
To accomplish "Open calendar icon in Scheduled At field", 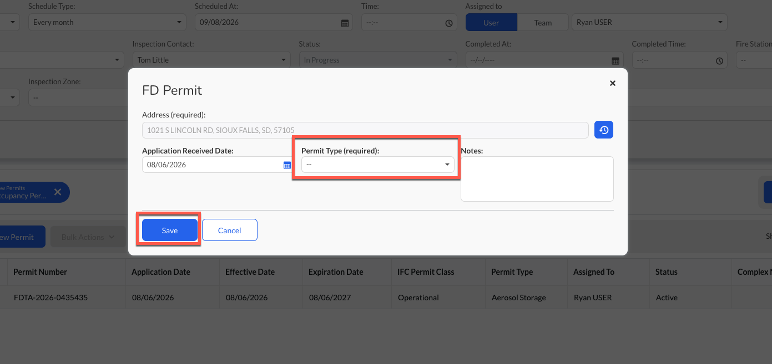I will tap(345, 23).
